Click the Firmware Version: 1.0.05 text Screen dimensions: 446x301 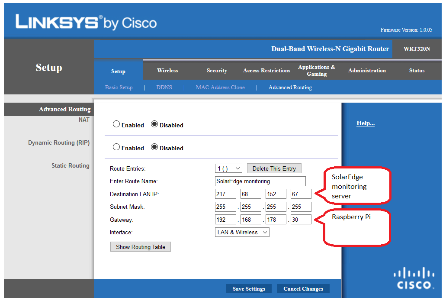(x=406, y=29)
